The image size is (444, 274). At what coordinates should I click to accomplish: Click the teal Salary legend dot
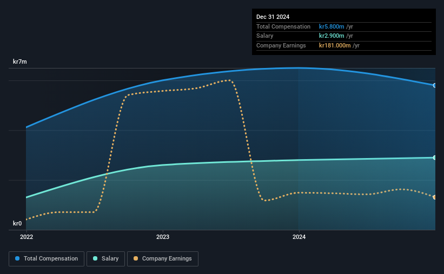coord(95,258)
